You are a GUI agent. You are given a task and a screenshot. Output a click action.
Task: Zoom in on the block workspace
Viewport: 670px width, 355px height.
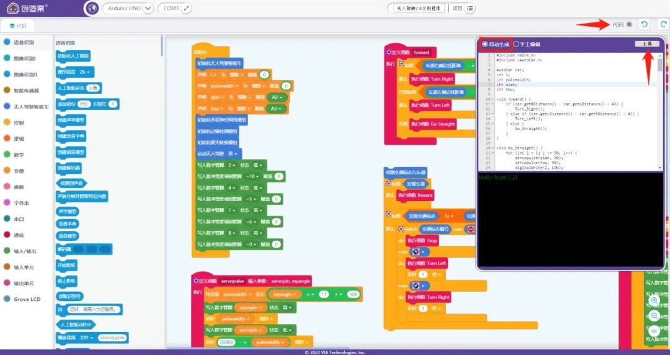(x=654, y=300)
